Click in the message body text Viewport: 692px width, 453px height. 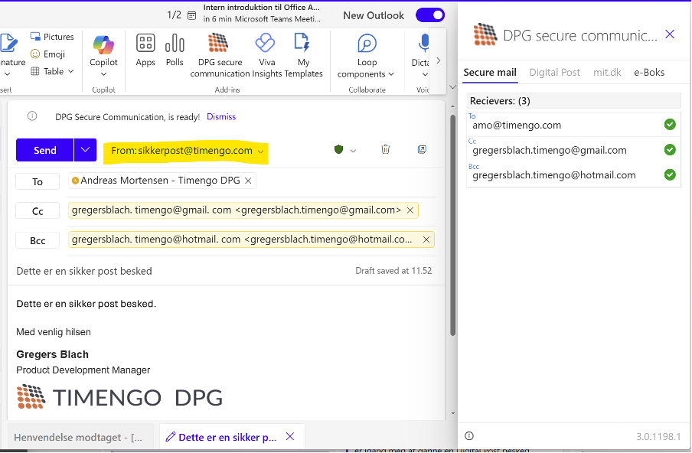pos(86,304)
